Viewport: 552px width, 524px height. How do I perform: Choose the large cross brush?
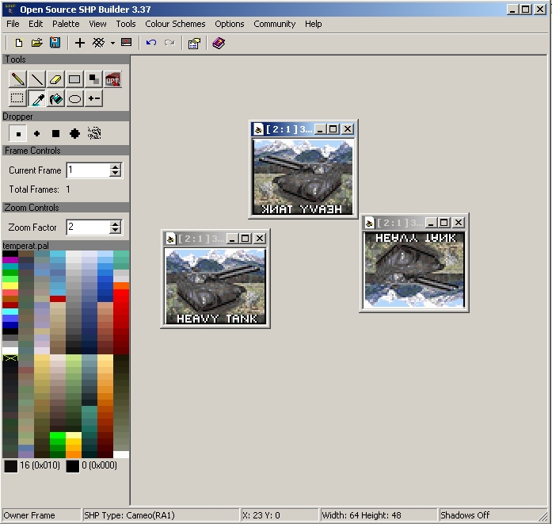pos(74,133)
